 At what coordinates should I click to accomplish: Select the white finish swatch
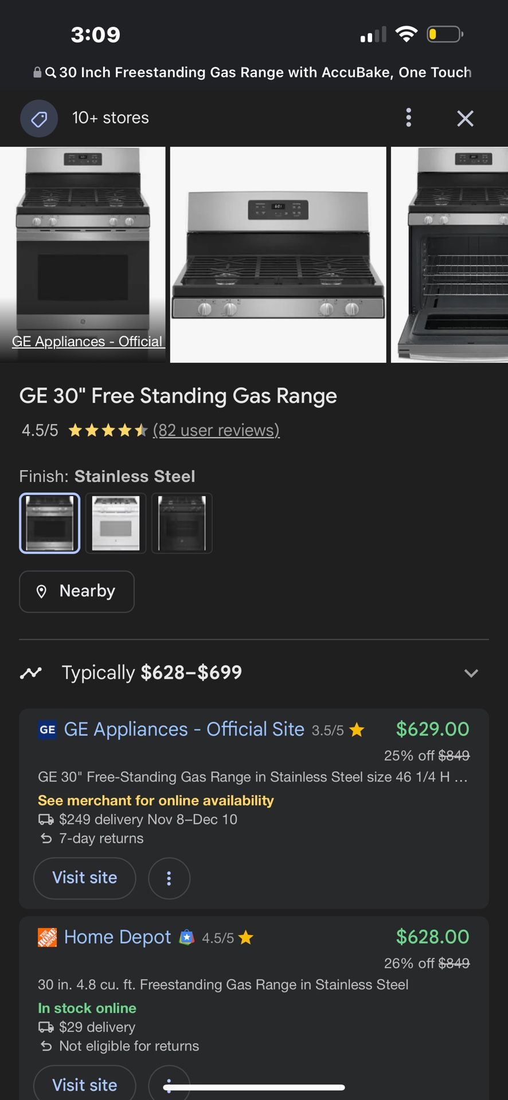116,523
